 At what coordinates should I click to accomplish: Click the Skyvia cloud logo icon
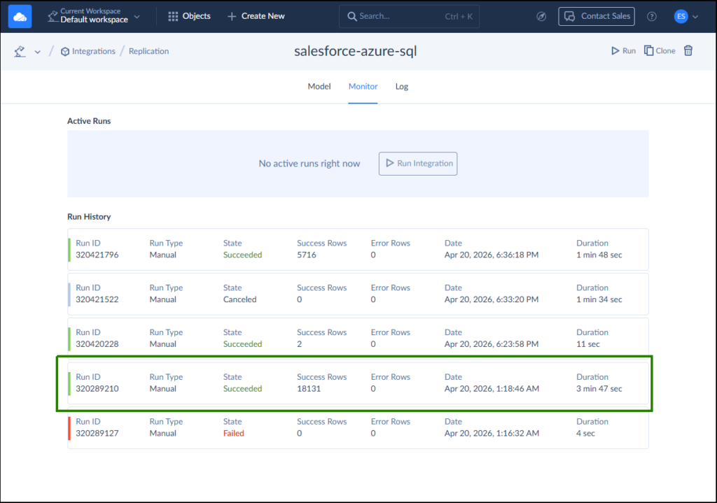pos(20,16)
